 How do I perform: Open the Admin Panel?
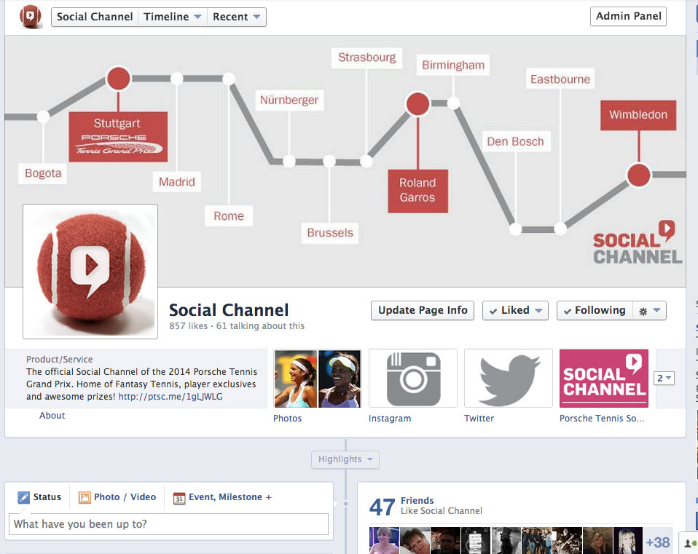tap(628, 17)
